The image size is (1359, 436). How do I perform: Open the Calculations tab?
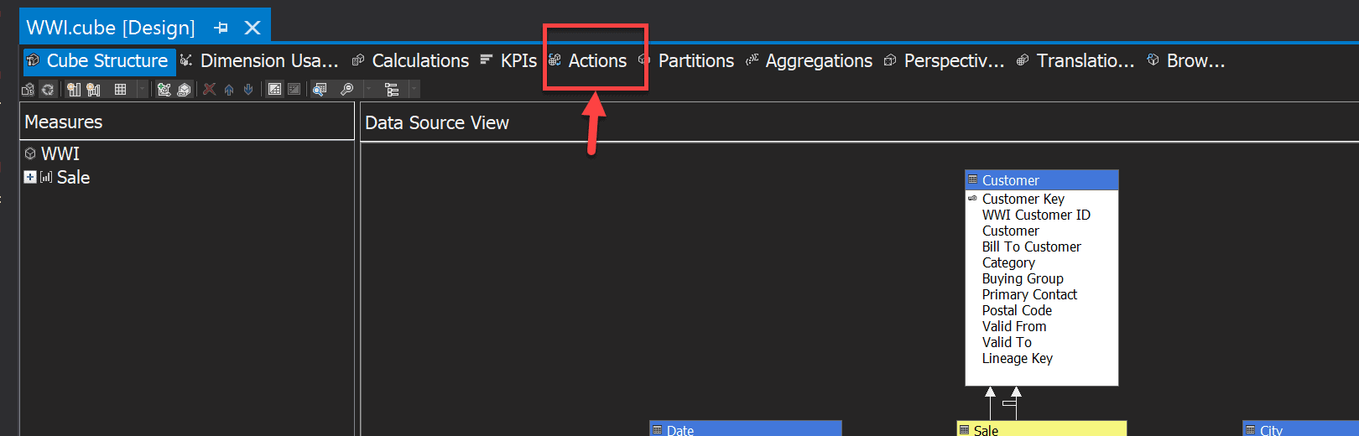tap(419, 61)
